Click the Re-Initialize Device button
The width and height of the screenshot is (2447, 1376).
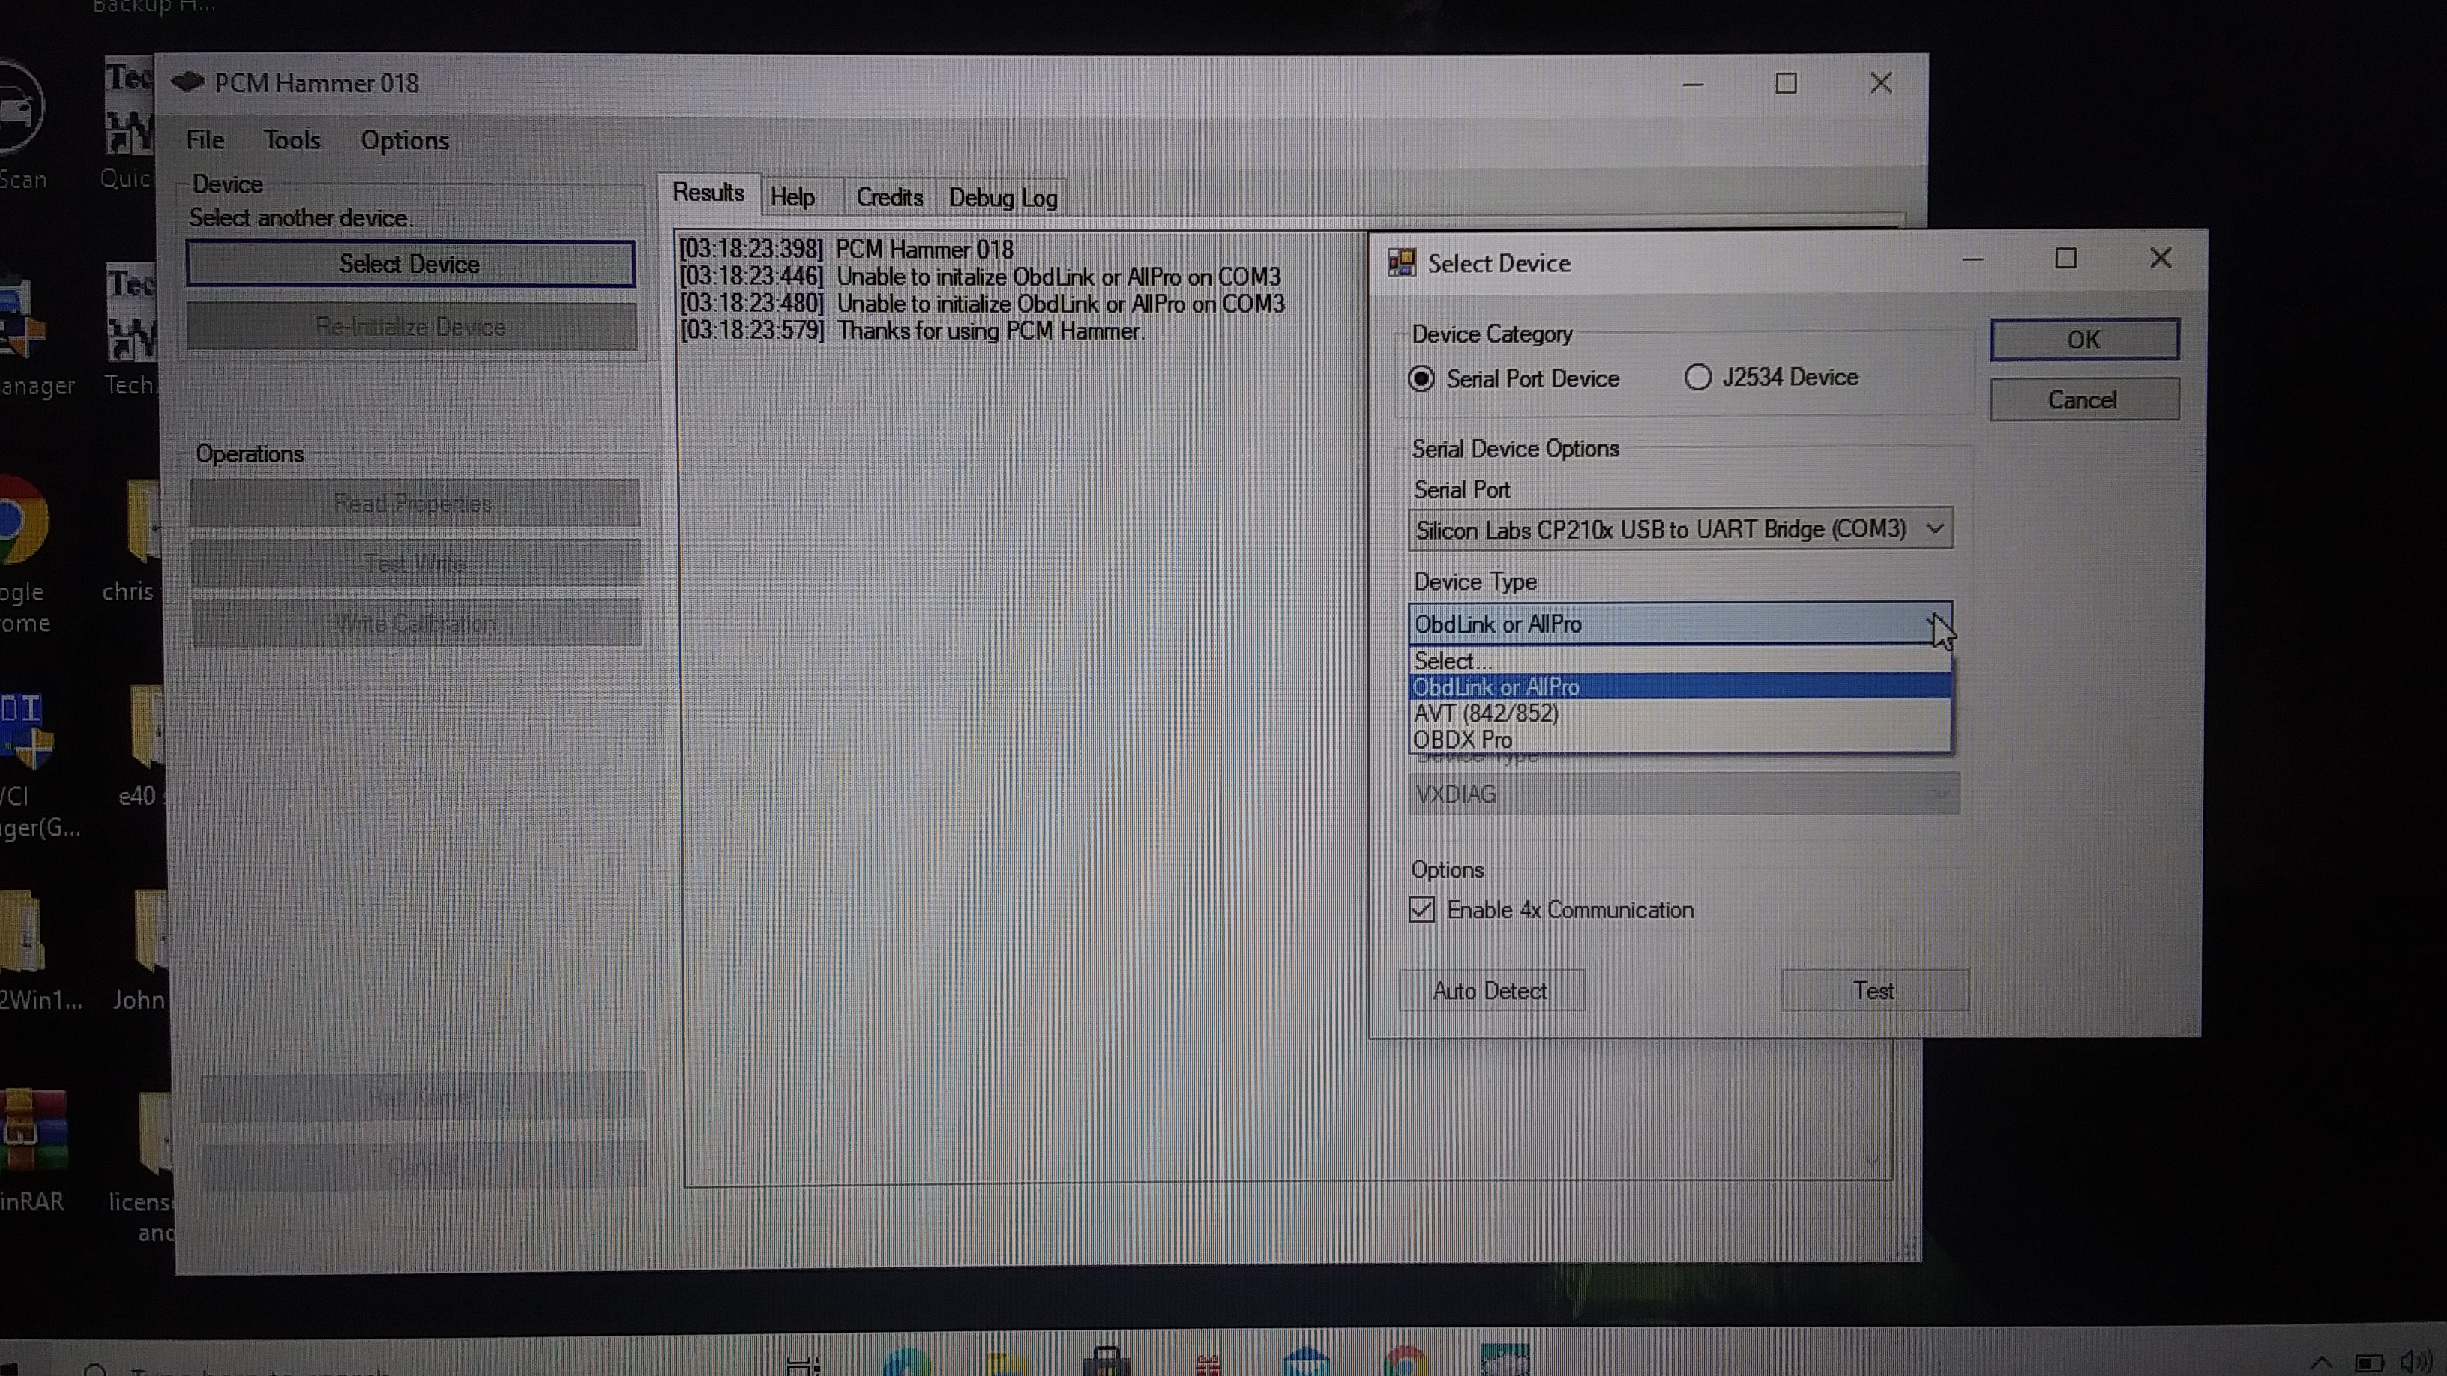tap(412, 327)
